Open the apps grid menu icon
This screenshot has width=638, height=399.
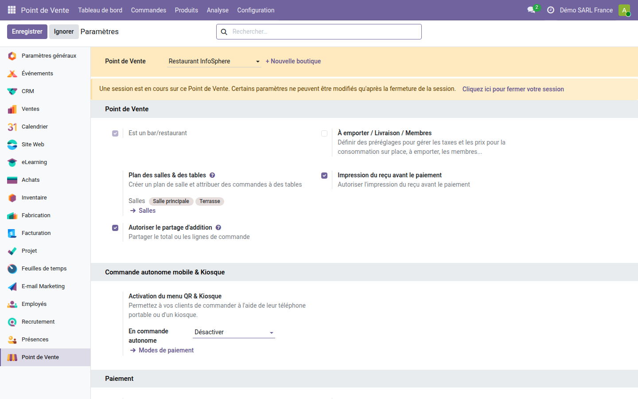click(x=12, y=10)
